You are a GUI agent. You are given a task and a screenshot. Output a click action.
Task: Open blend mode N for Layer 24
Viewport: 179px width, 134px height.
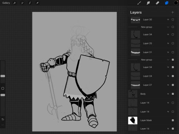tap(168, 76)
